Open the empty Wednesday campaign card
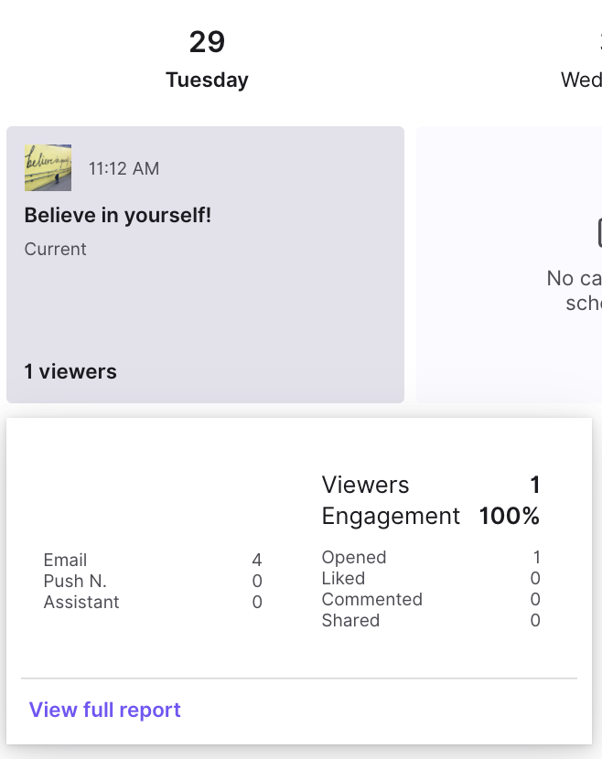Screen dimensions: 602x759 pyautogui.click(x=509, y=264)
